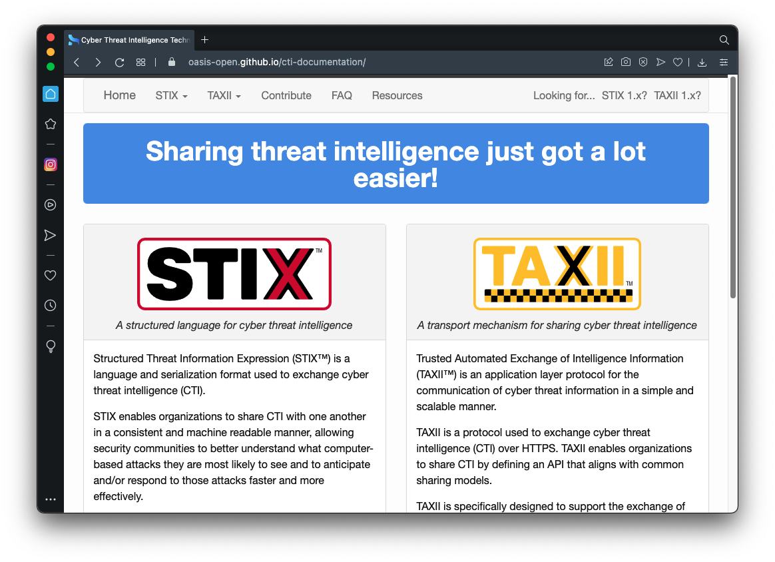Reload the current page
The width and height of the screenshot is (775, 562).
pos(120,63)
